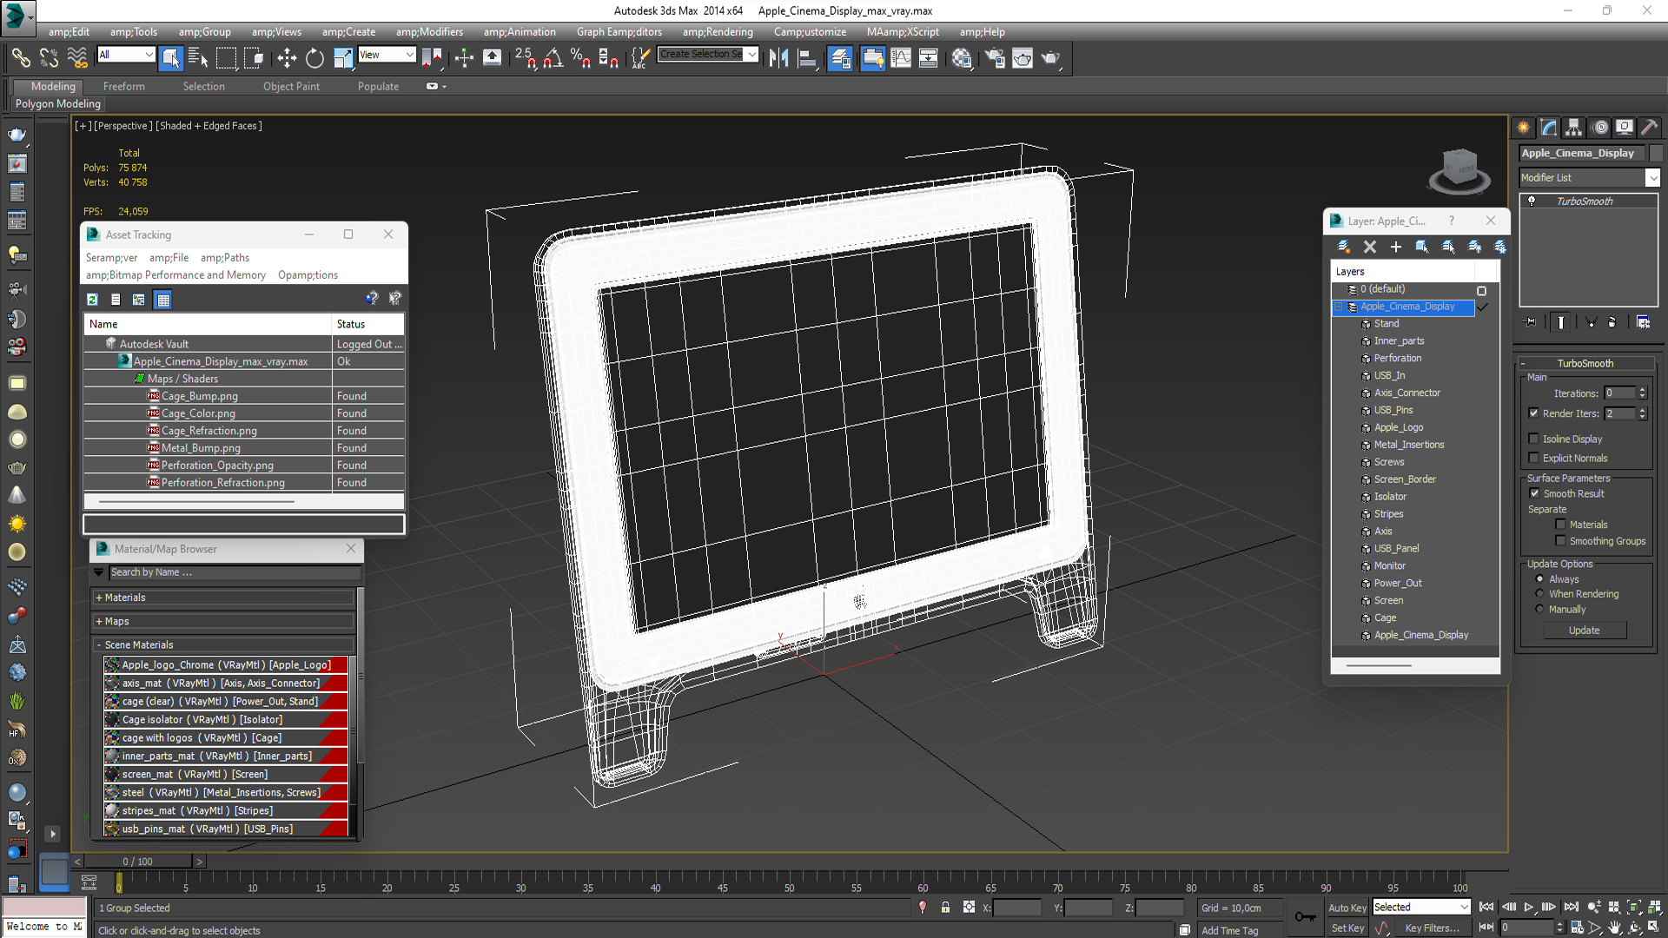Open the Paths menu in Asset Tracking
The image size is (1668, 938).
pos(225,257)
